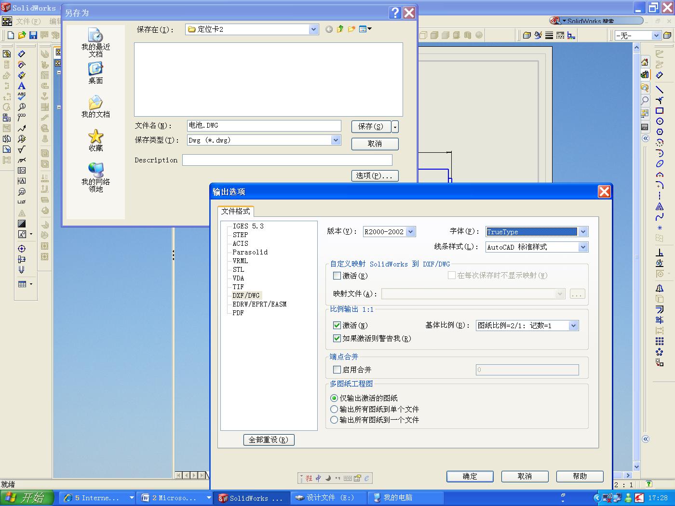Click the New document icon in SolidWorks toolbar

11,35
